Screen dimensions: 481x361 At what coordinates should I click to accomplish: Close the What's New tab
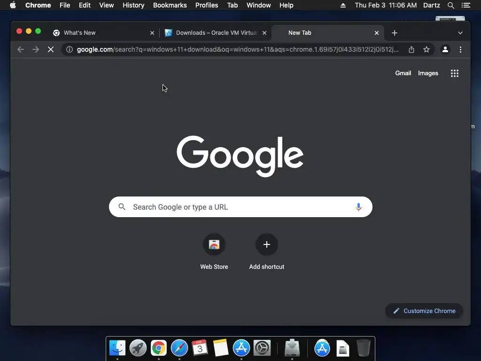pos(152,33)
